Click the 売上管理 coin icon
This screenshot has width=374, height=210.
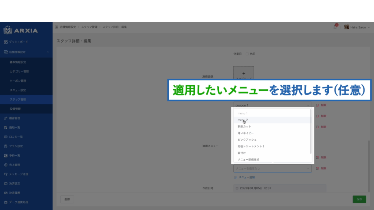pyautogui.click(x=6, y=165)
